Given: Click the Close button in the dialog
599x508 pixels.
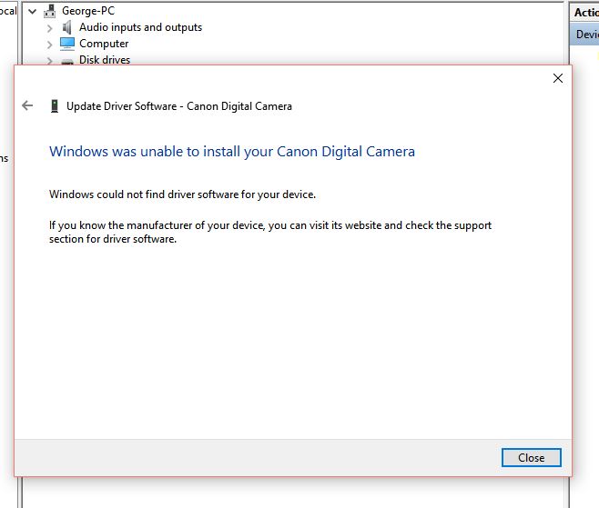Looking at the screenshot, I should pos(531,457).
